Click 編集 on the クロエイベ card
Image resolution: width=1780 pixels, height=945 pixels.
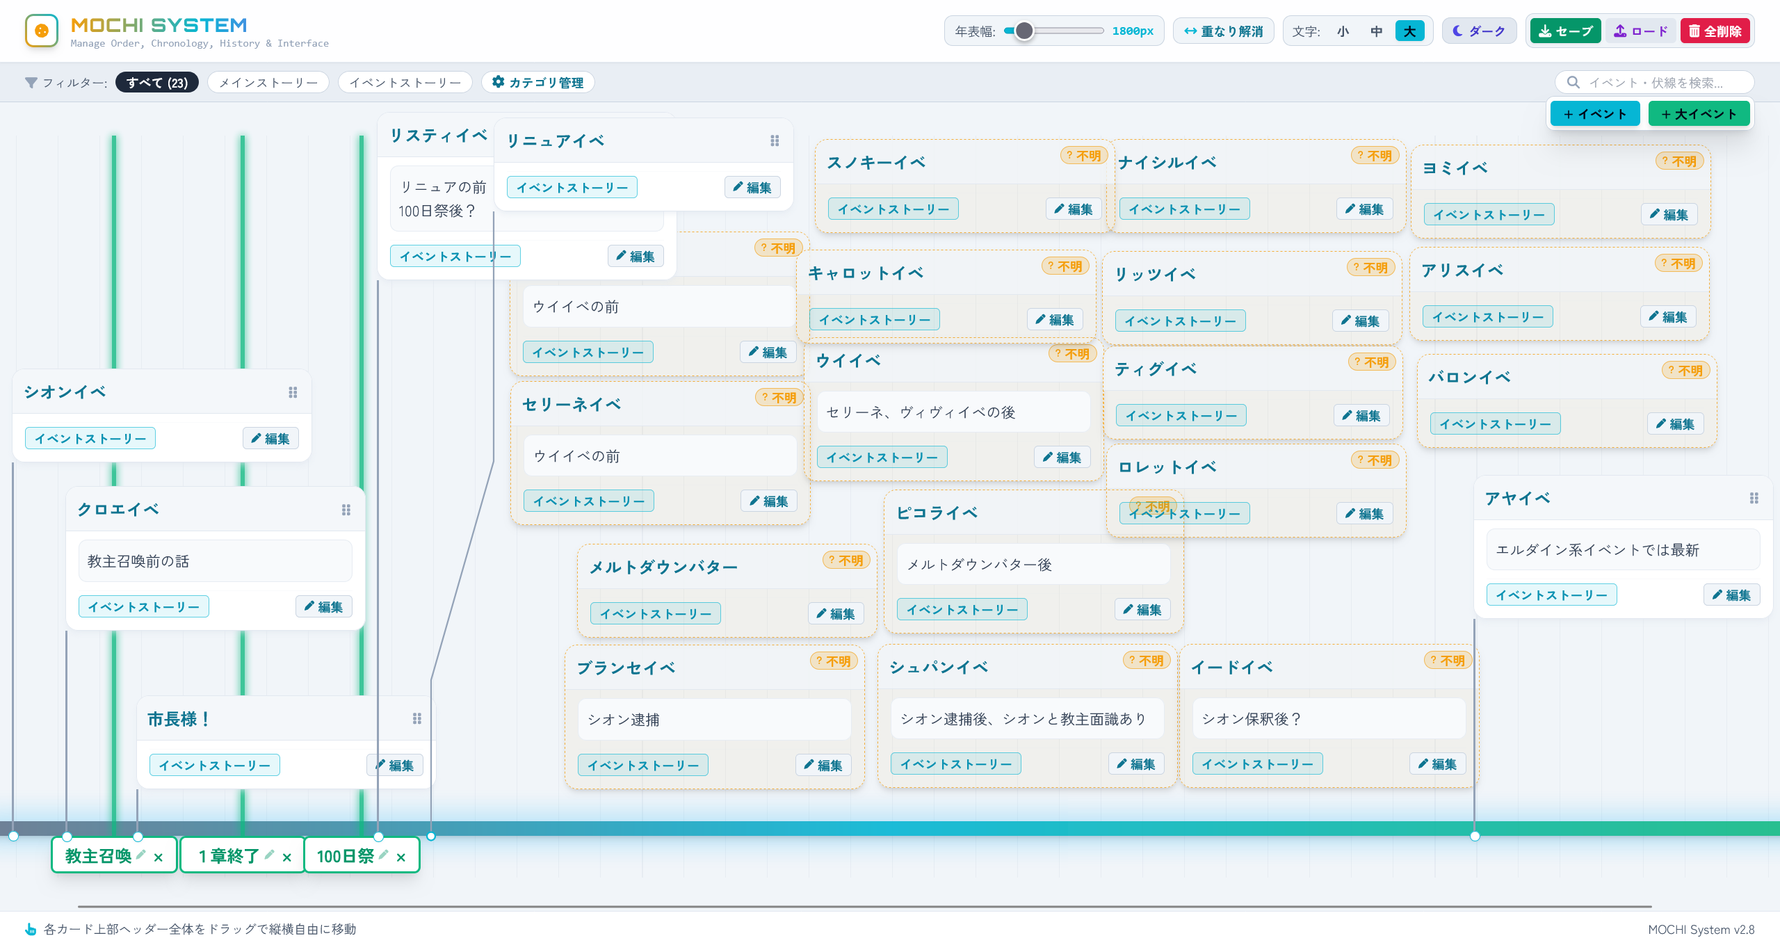pos(323,606)
